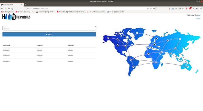Click lastName in the second table row
The height and width of the screenshot is (111, 203).
pos(6,56)
